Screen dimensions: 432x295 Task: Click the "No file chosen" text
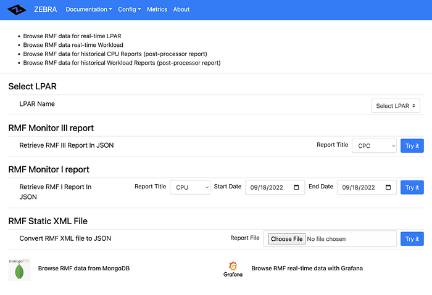tap(326, 239)
